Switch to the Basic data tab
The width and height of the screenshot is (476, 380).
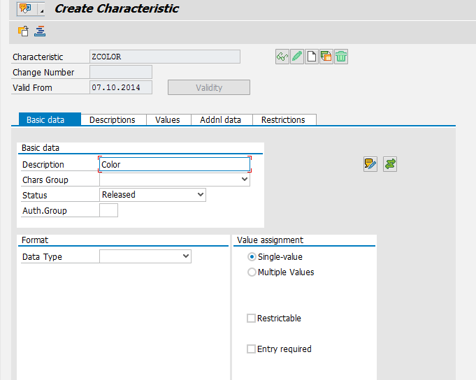click(50, 119)
